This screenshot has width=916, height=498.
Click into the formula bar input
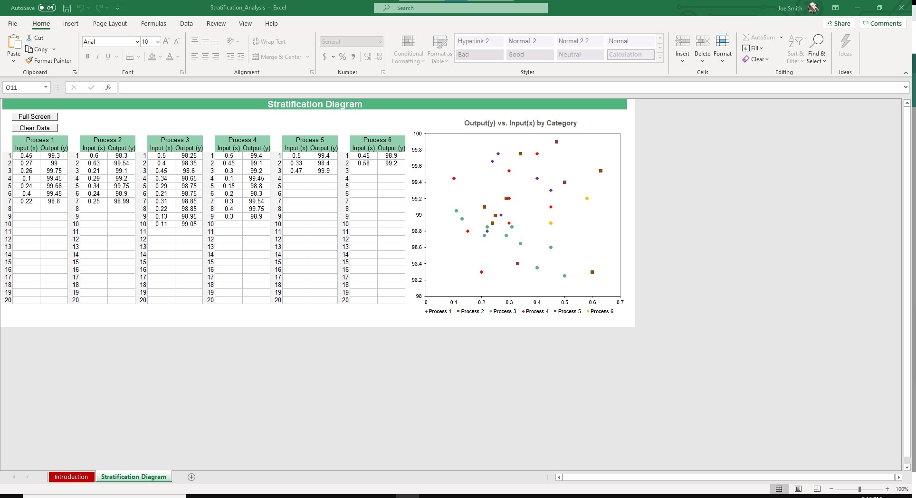coord(510,87)
